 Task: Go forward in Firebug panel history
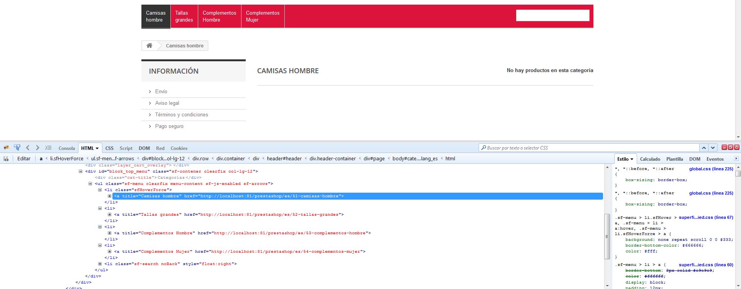[x=37, y=148]
